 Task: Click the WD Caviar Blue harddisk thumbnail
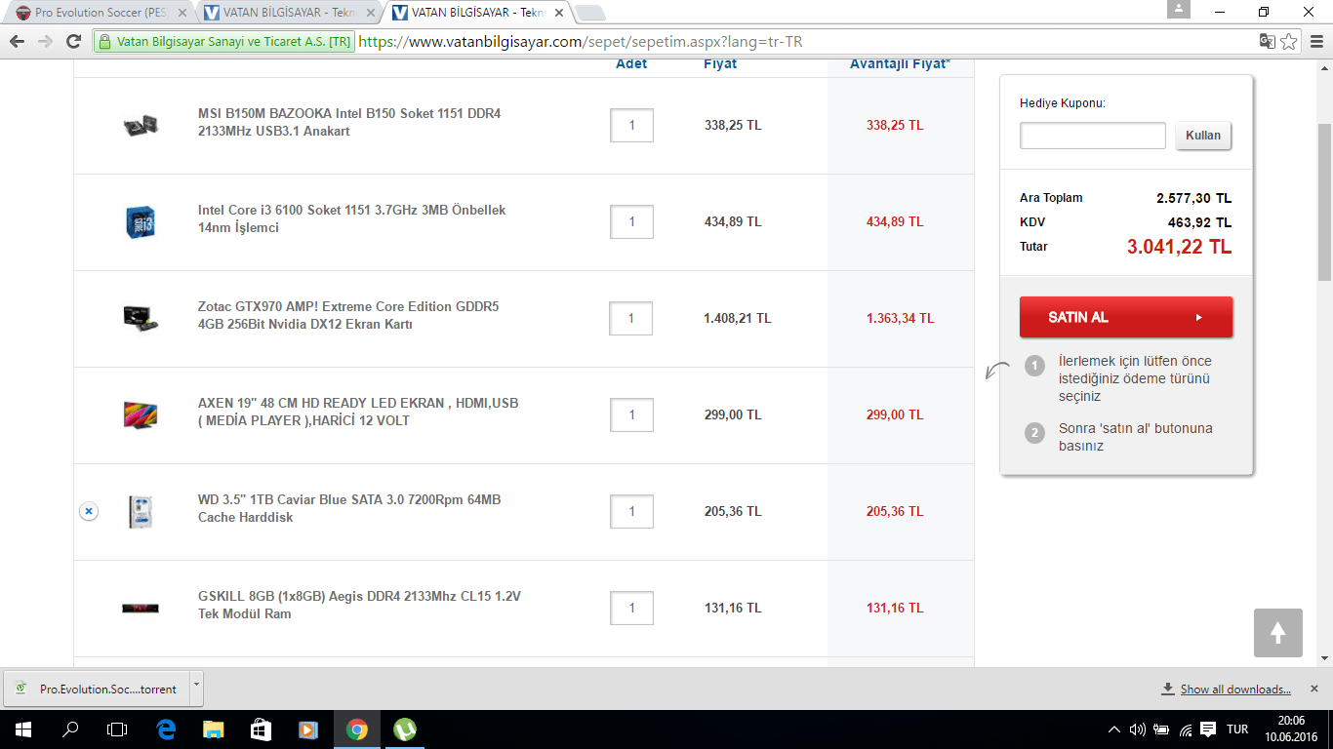[x=141, y=511]
